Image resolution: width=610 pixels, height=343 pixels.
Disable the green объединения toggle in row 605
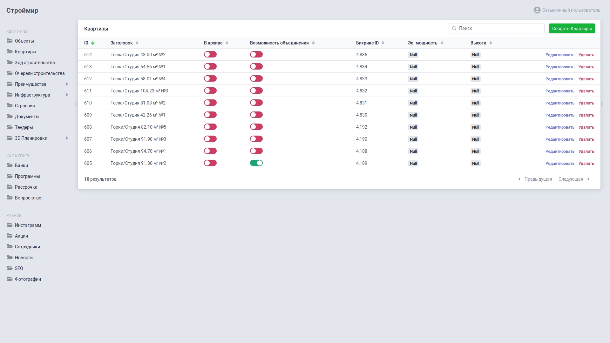coord(256,163)
